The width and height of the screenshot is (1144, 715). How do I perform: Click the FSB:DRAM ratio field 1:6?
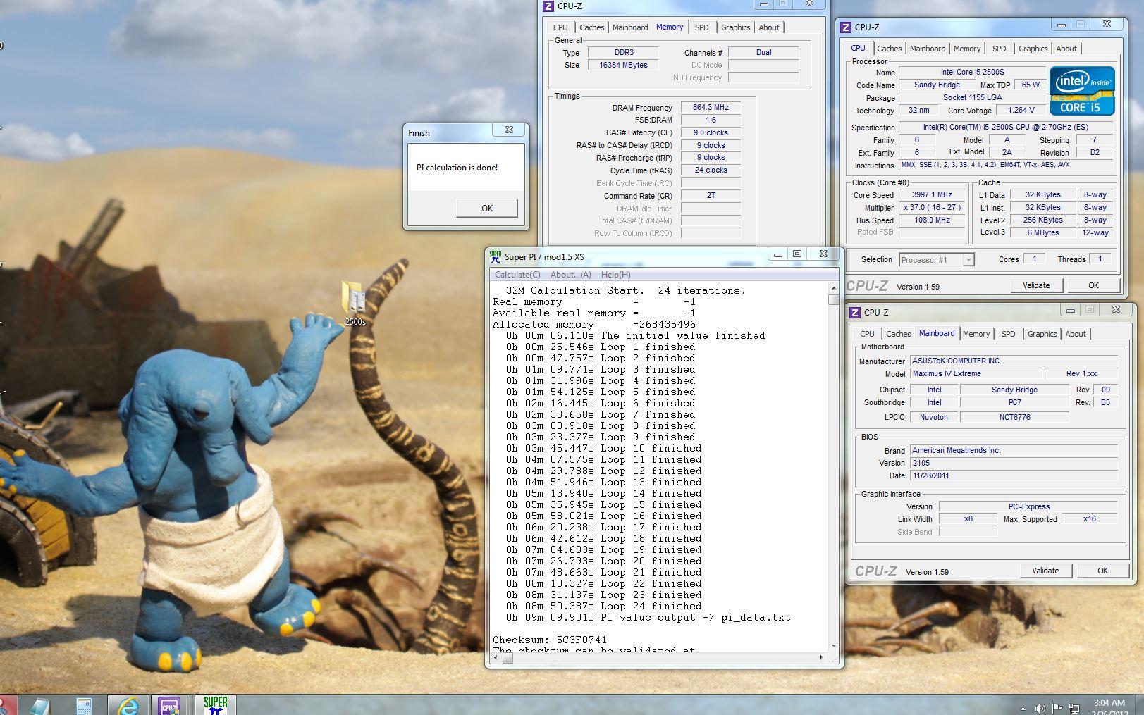[x=711, y=120]
